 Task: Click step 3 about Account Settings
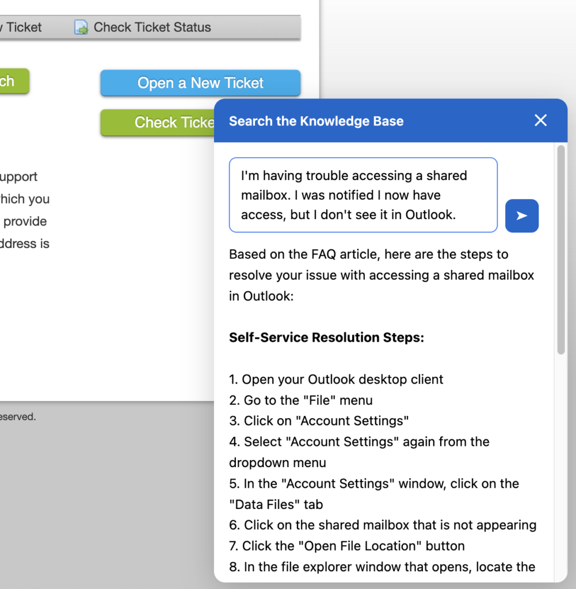point(319,421)
